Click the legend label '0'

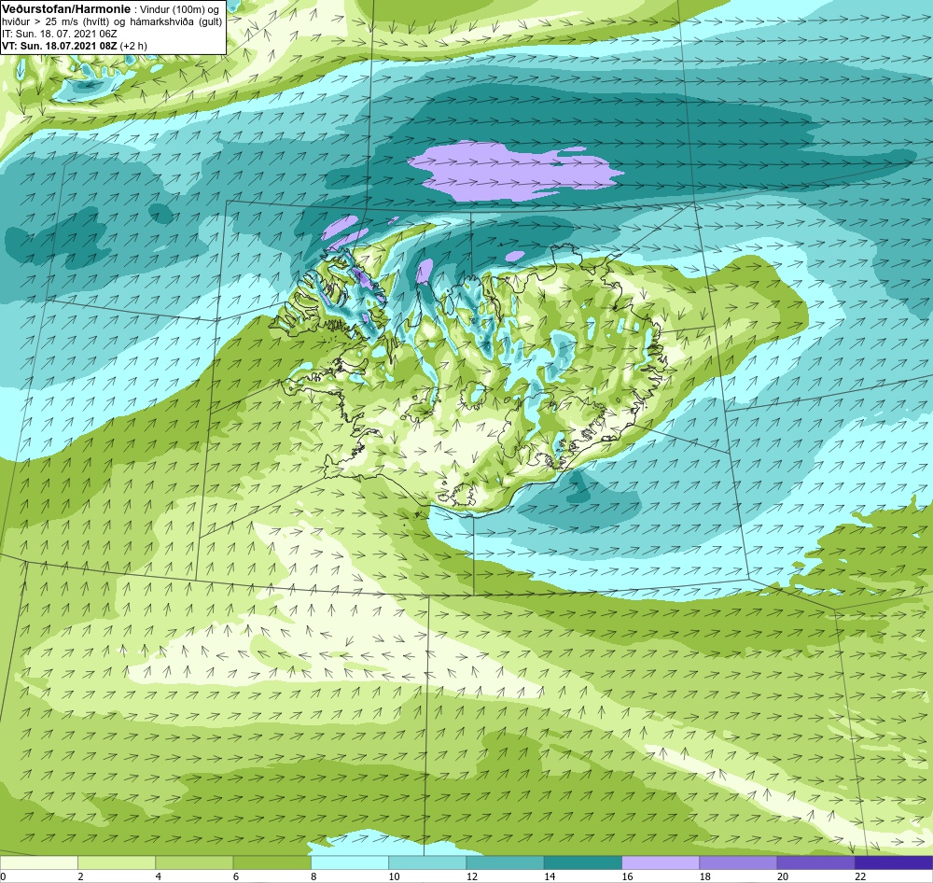[x=4, y=876]
